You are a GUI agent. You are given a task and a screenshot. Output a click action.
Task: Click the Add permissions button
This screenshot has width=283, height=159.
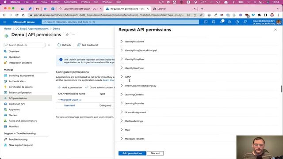(x=132, y=153)
